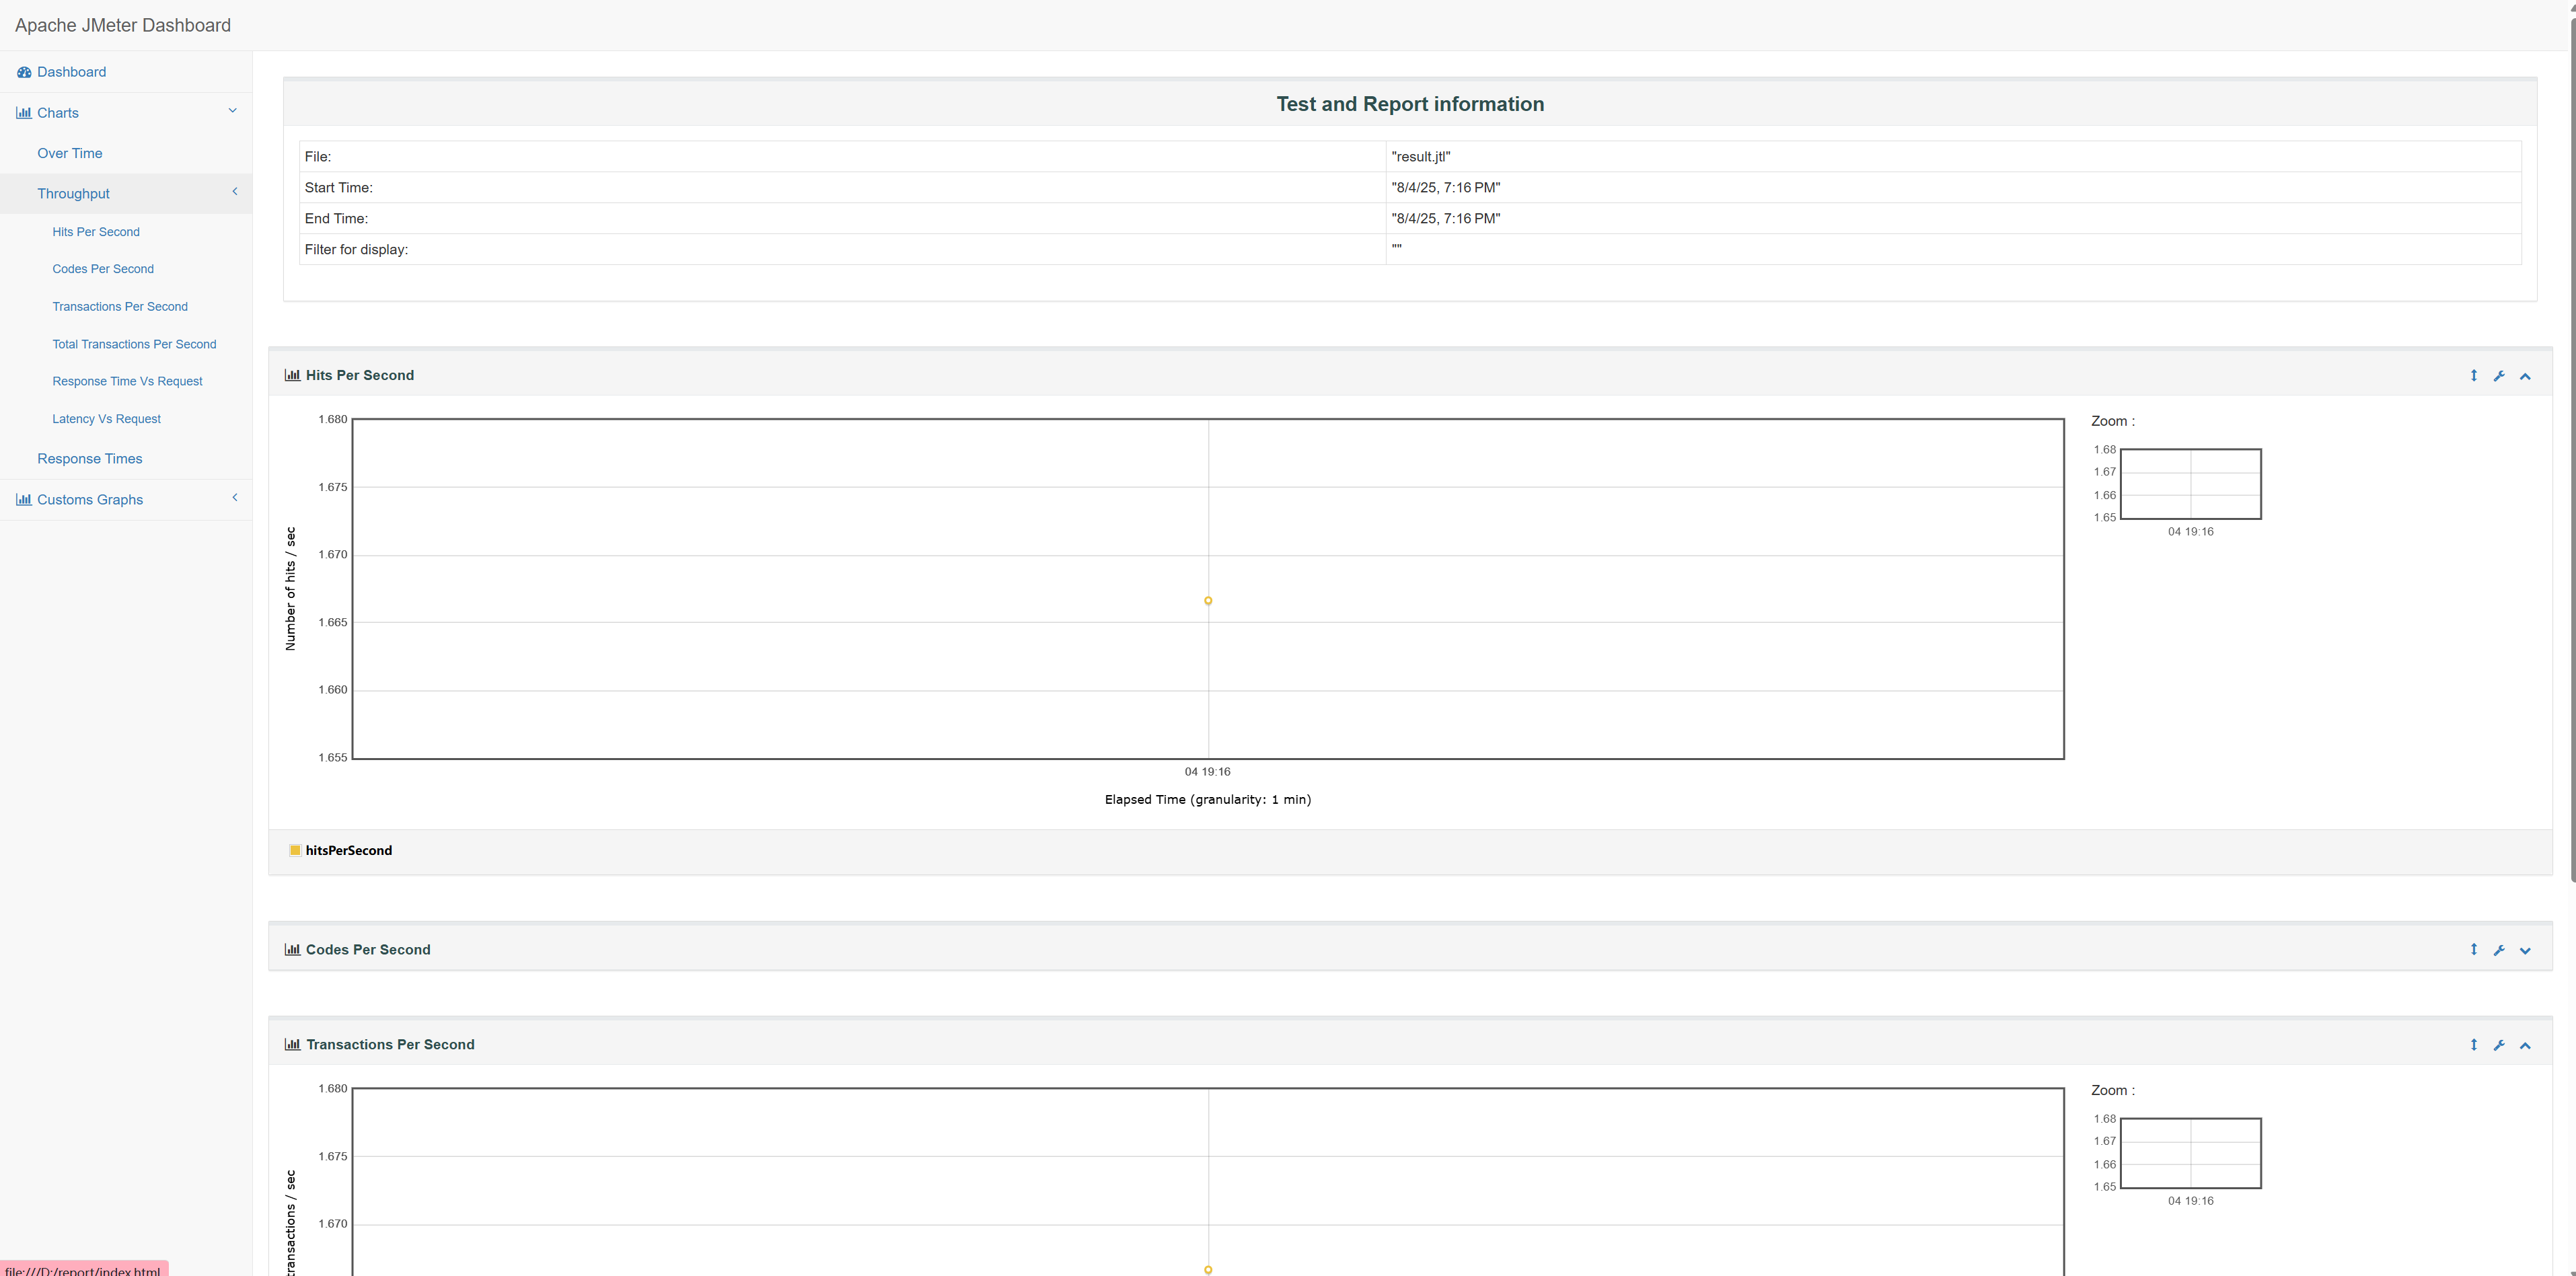The width and height of the screenshot is (2576, 1276).
Task: Toggle the hitsPerSecond legend series
Action: pyautogui.click(x=348, y=851)
